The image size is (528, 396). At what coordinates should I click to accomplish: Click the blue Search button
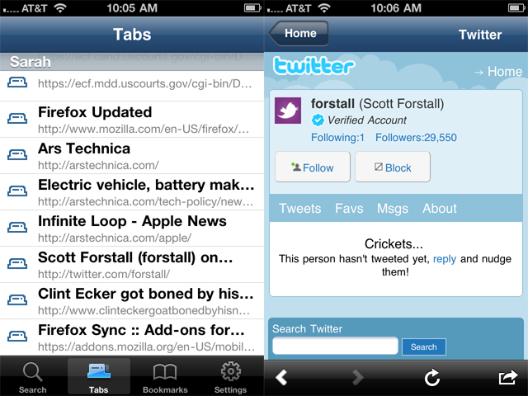[423, 346]
